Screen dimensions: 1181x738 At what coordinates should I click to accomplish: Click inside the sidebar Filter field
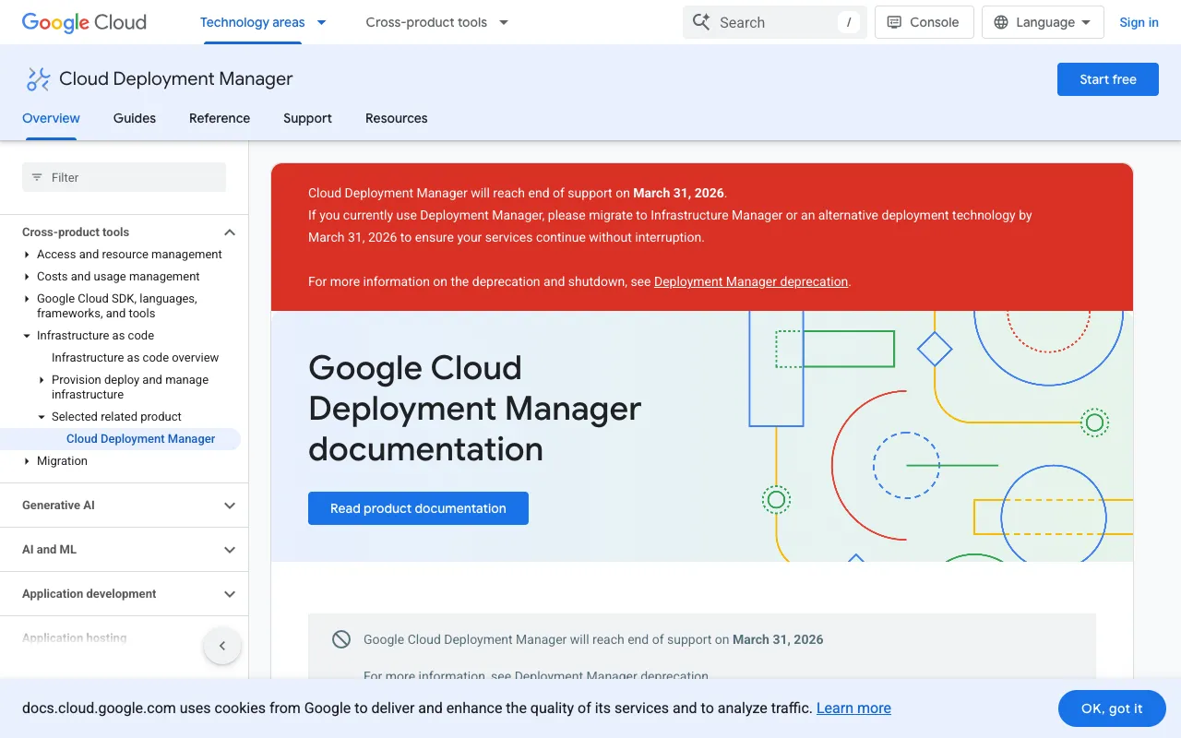pos(124,176)
